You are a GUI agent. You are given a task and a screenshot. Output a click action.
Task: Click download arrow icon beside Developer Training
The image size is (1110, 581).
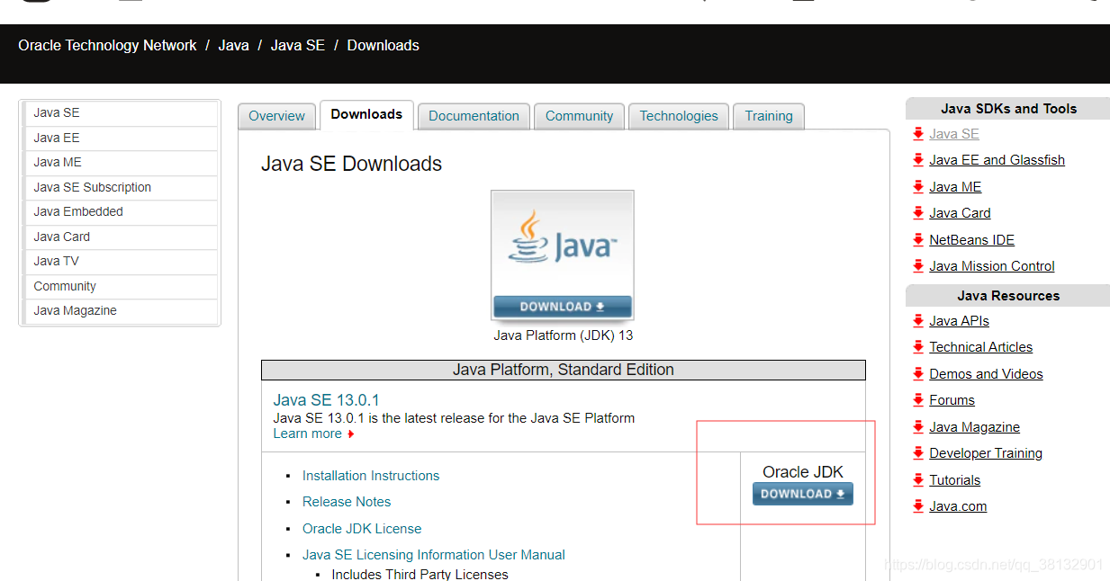pos(918,453)
